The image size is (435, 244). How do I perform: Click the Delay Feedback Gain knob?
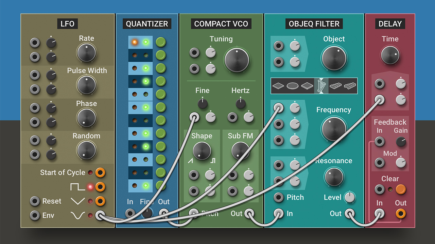(x=401, y=142)
